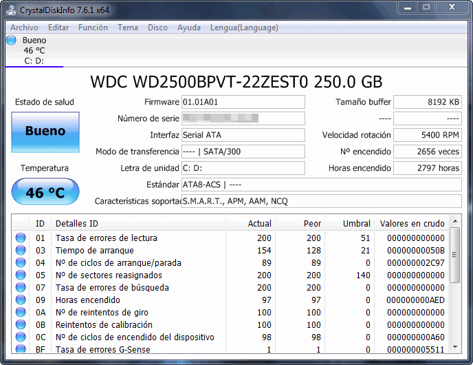This screenshot has height=365, width=473.
Task: Click the Número de serie field
Action: pyautogui.click(x=243, y=118)
